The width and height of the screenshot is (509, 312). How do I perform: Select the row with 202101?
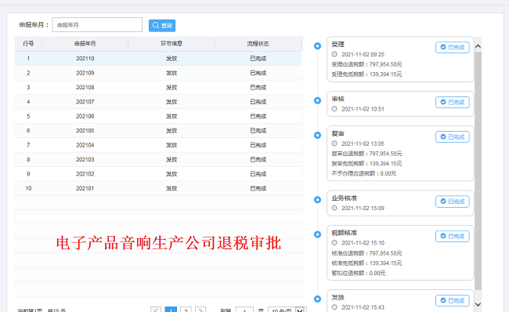pos(158,188)
